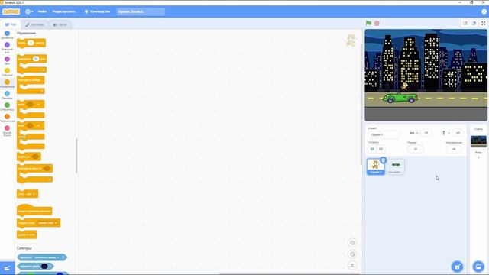
Task: Switch to small stage layout
Action: (465, 24)
